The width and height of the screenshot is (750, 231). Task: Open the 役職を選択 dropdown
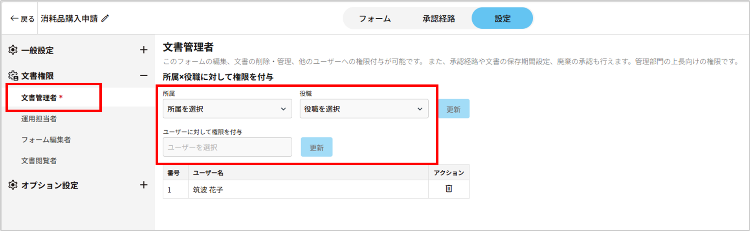click(x=364, y=109)
